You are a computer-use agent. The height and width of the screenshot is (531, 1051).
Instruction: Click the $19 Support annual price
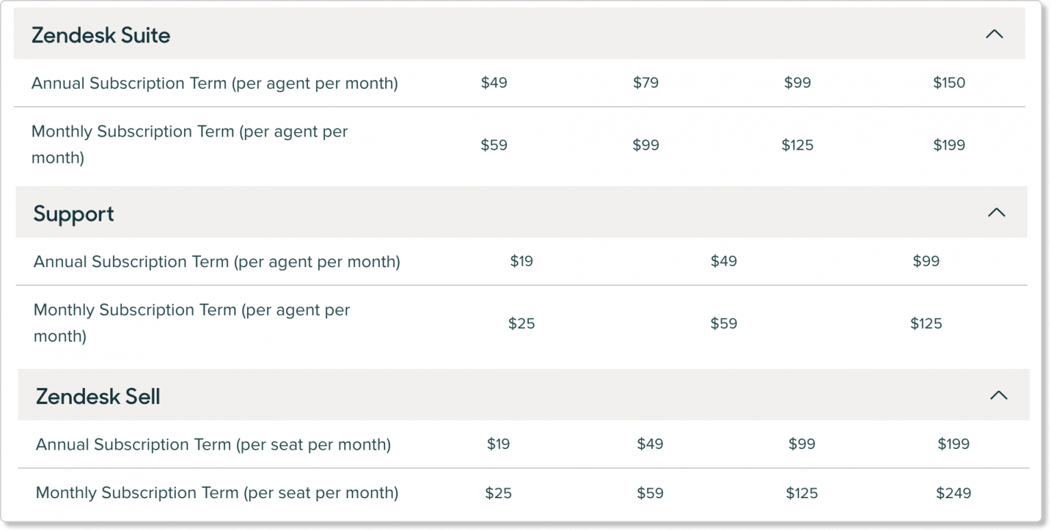(x=521, y=261)
